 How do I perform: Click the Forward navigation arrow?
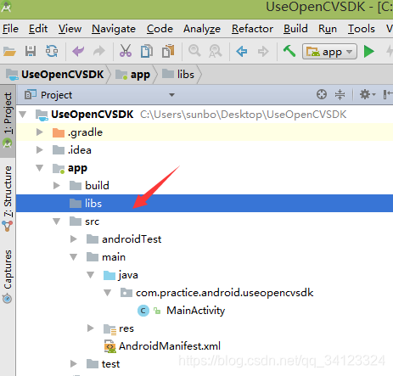tap(263, 52)
